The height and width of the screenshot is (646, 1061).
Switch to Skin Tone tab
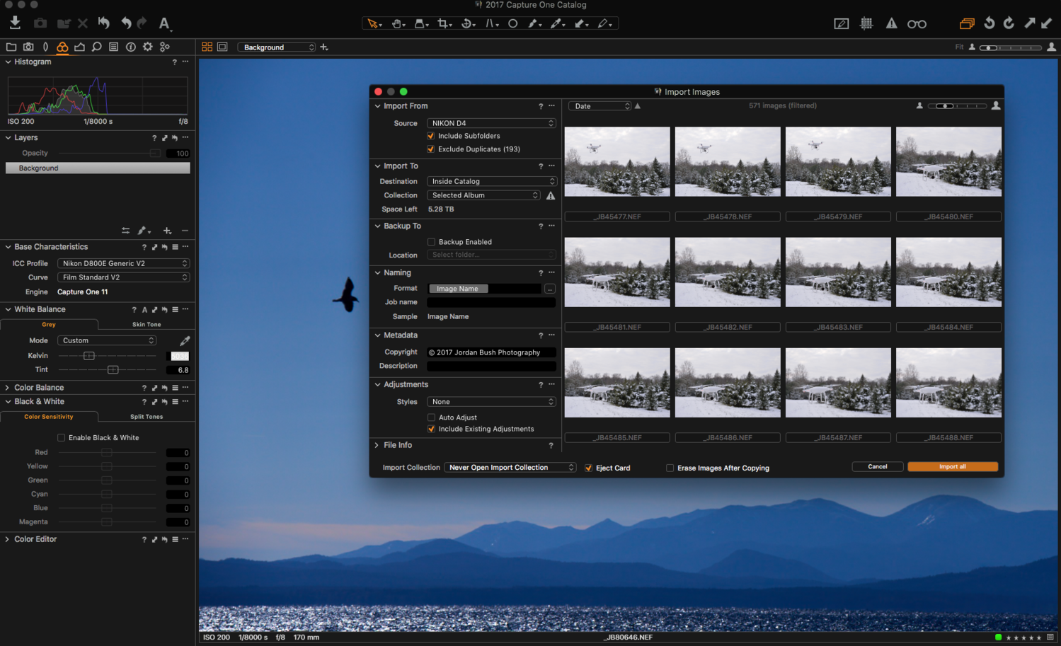(147, 325)
